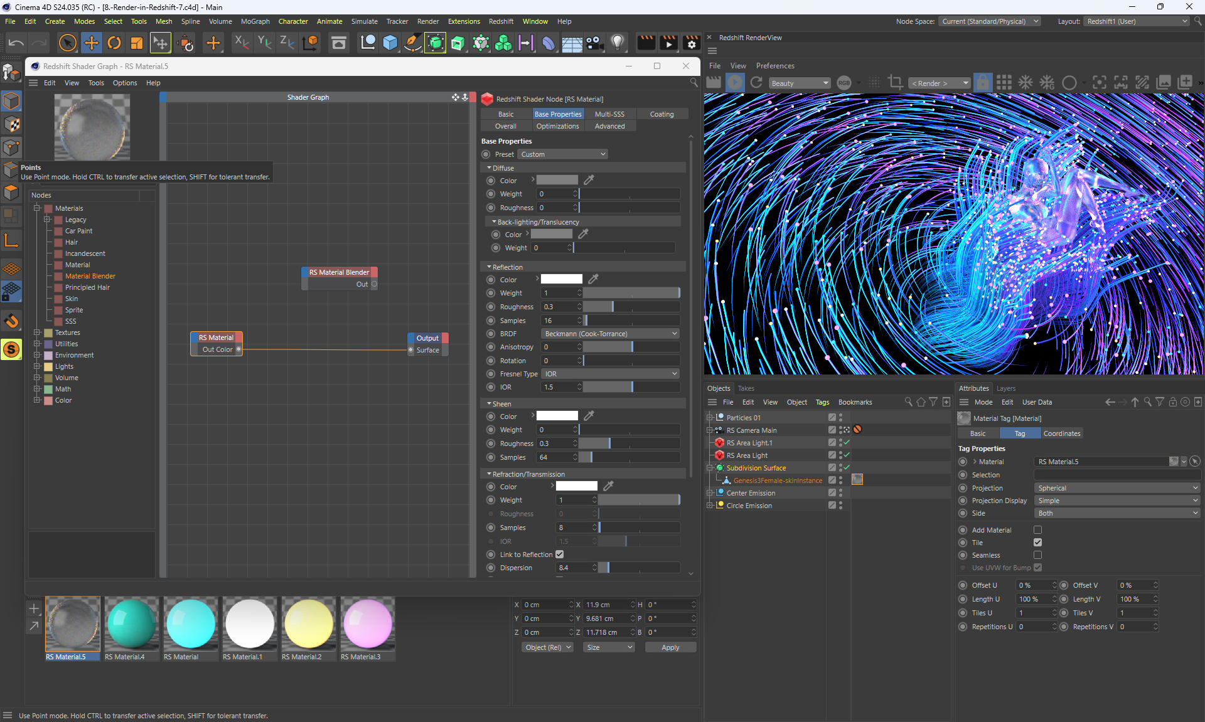Toggle the Seamless checkbox

pyautogui.click(x=1037, y=555)
